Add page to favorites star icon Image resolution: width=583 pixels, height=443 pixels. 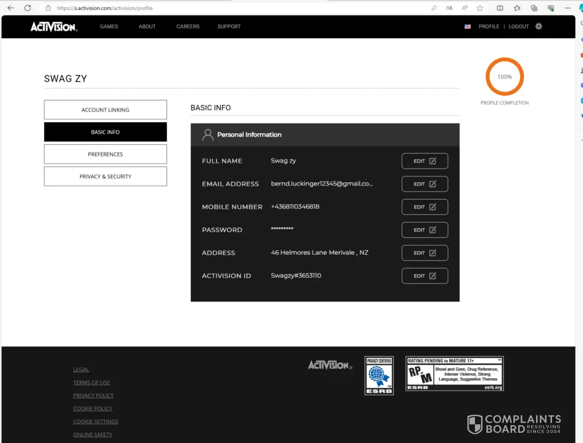(480, 8)
